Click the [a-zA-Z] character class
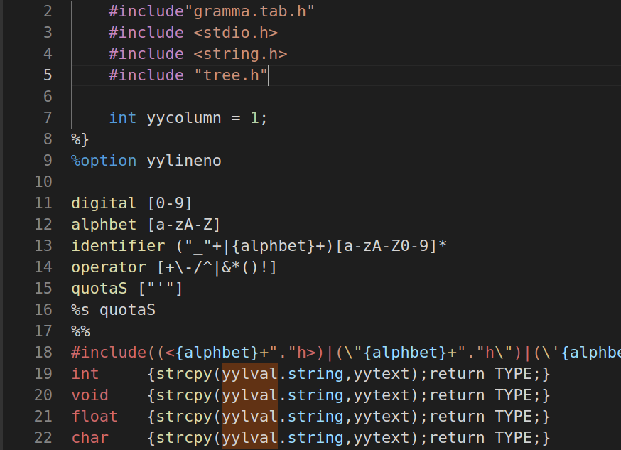 point(184,225)
